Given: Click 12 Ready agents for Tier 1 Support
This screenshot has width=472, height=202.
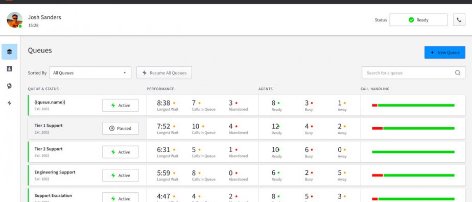Looking at the screenshot, I should tap(275, 127).
